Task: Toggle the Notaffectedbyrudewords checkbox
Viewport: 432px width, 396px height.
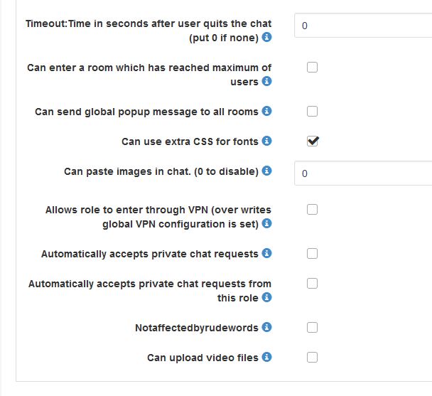Action: 312,327
